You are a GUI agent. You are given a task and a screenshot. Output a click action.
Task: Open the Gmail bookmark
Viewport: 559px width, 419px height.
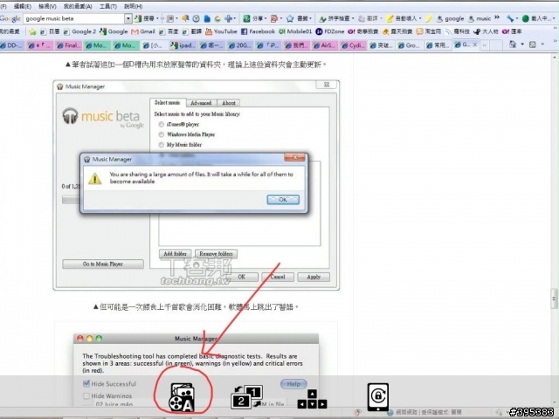coord(143,31)
